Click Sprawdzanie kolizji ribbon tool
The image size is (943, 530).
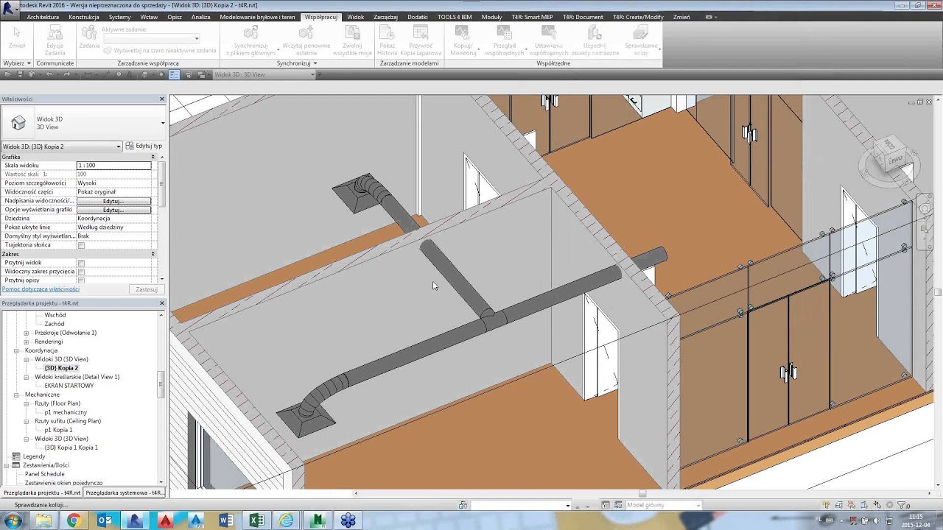pyautogui.click(x=641, y=39)
